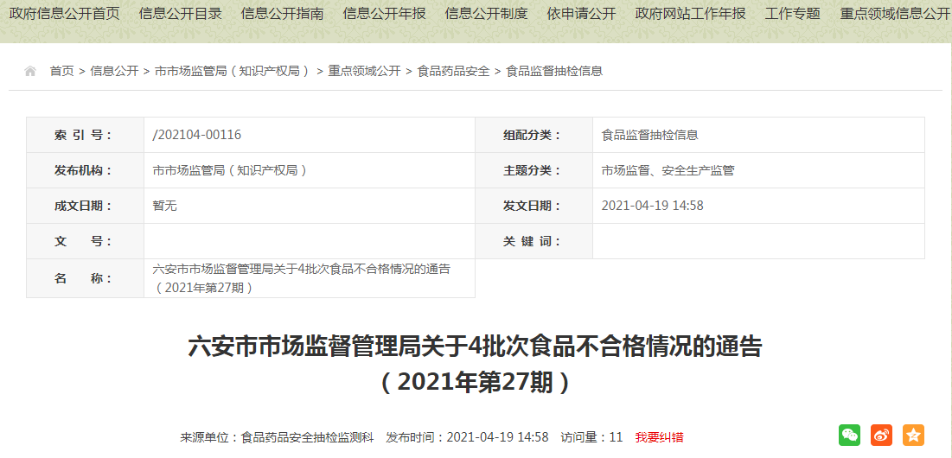Open 信息公开制度 menu item

486,13
